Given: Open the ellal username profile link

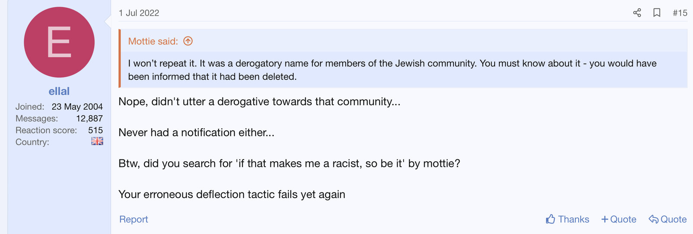Looking at the screenshot, I should click(59, 91).
